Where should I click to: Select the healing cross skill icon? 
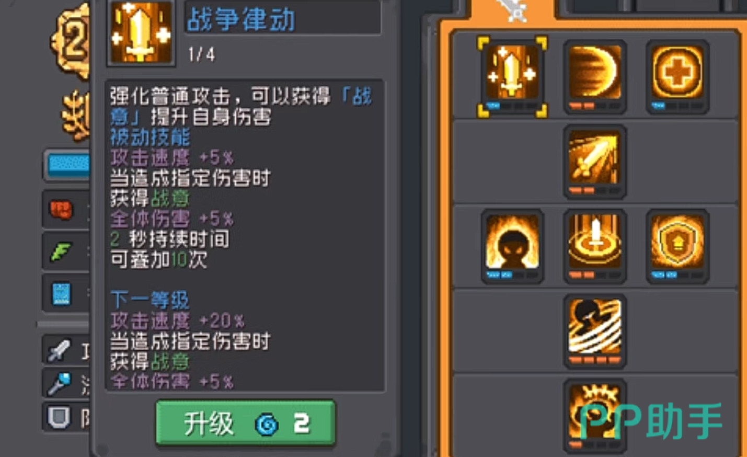pos(677,76)
